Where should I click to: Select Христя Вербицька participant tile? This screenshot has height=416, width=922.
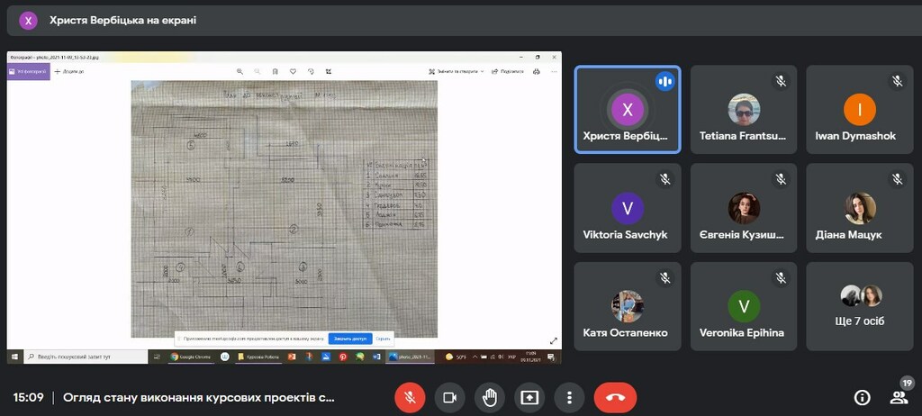[x=628, y=109]
